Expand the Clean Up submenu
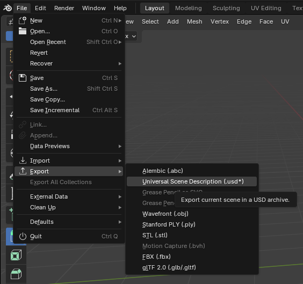Image resolution: width=303 pixels, height=284 pixels. click(120, 208)
